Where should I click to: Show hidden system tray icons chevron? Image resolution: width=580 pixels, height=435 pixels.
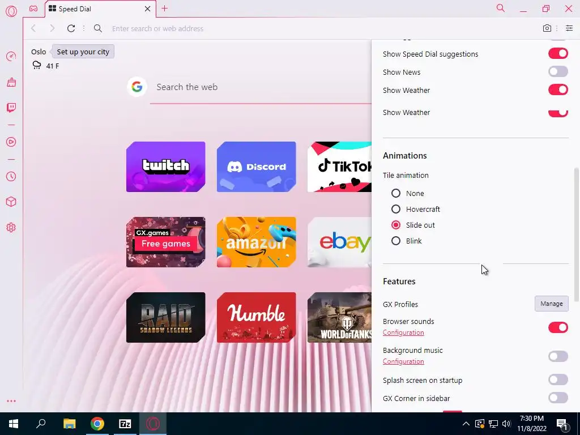click(x=466, y=424)
